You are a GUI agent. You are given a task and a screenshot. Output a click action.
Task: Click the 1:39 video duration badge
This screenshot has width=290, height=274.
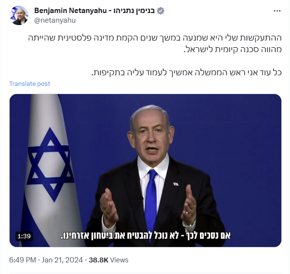coord(24,236)
